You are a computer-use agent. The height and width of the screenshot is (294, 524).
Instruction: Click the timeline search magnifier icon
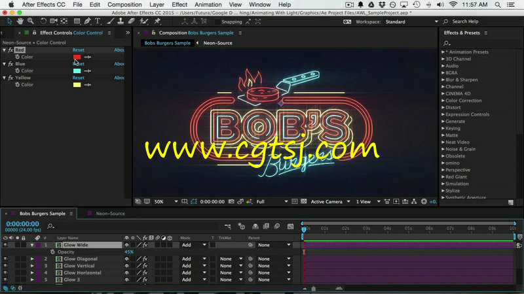50,226
